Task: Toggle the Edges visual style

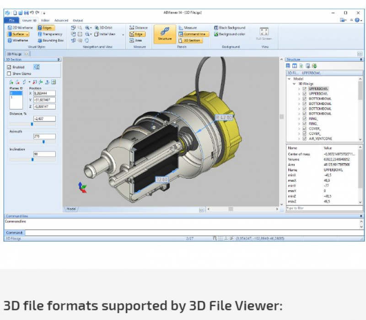Action: coord(46,28)
